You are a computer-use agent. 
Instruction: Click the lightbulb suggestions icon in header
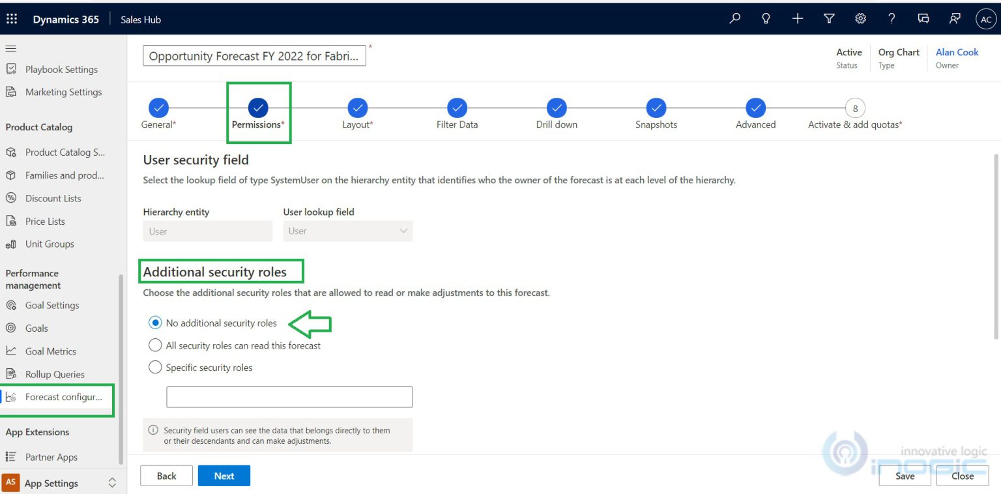pos(766,18)
